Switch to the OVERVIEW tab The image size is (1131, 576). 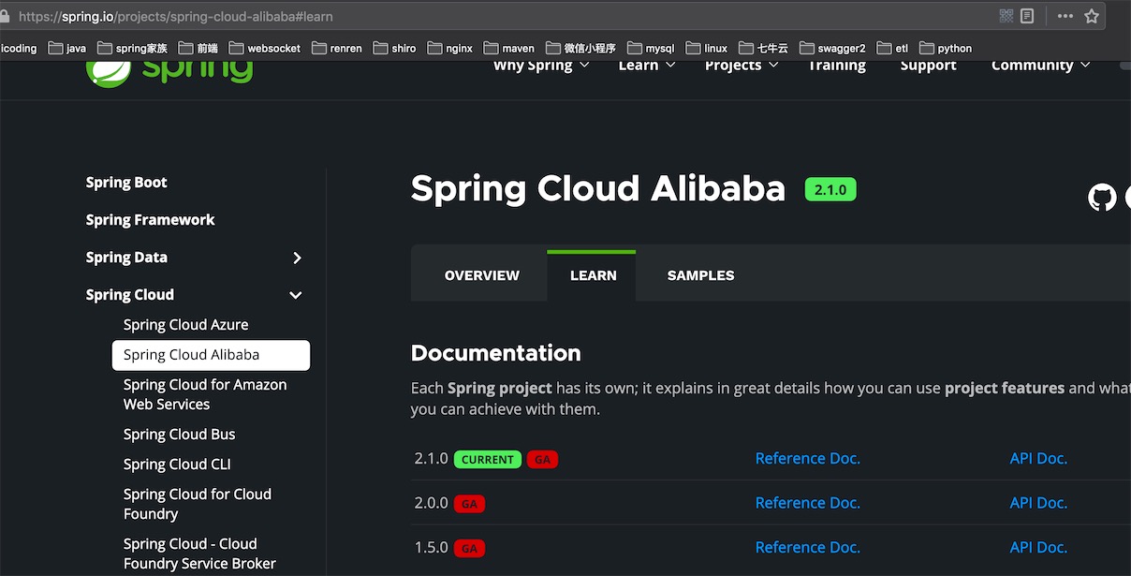[482, 275]
